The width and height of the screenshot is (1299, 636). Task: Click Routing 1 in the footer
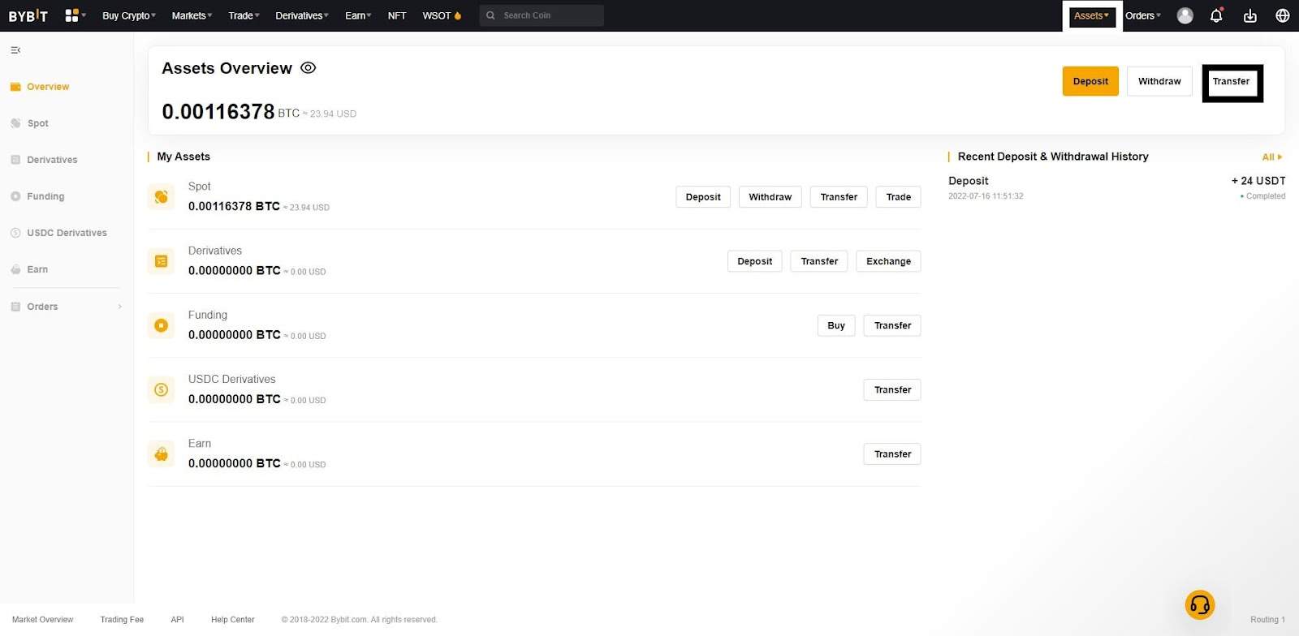1267,620
